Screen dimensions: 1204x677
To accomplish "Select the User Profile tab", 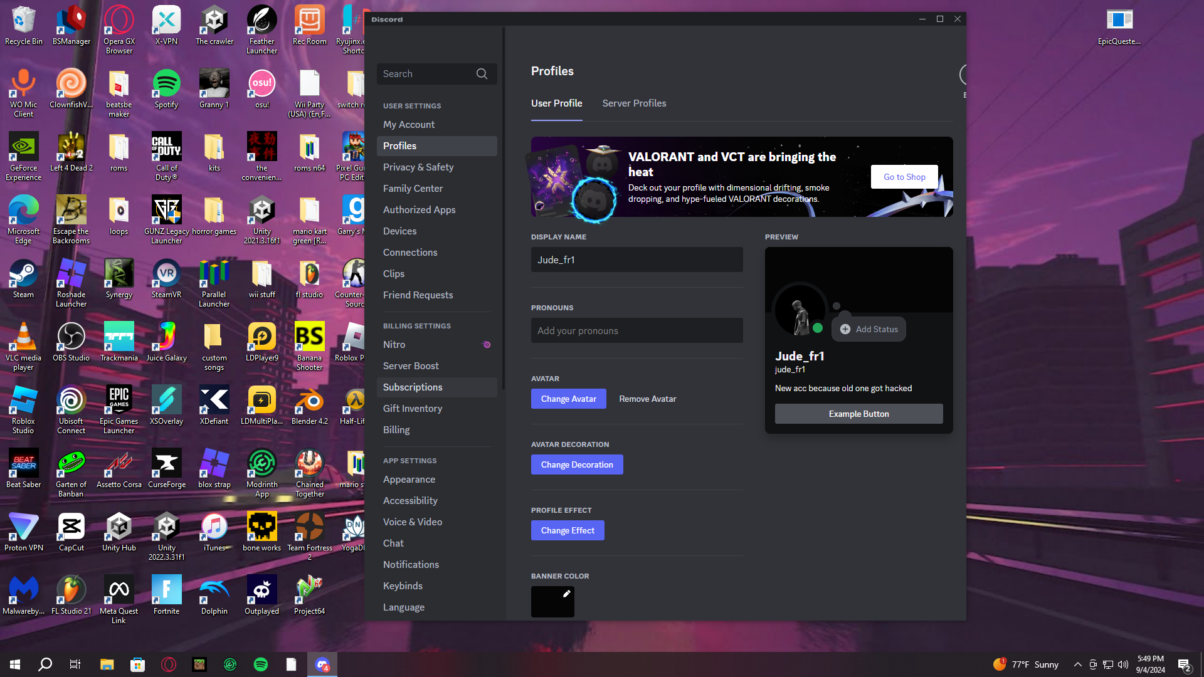I will point(556,103).
